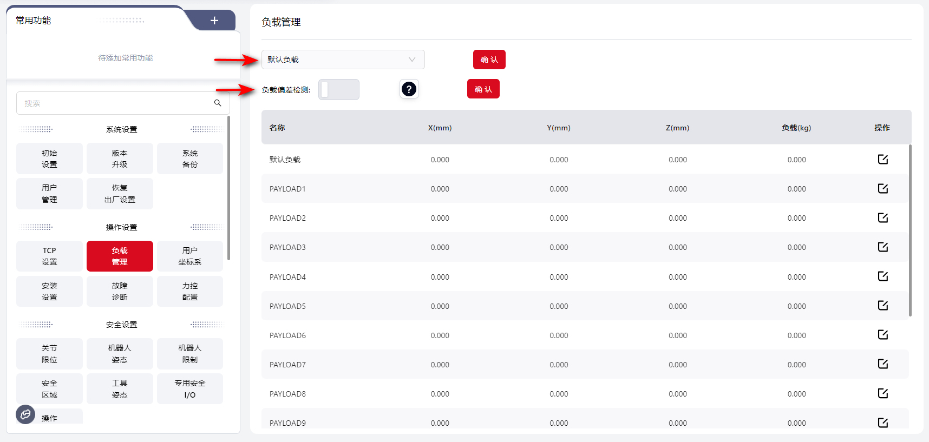Screen dimensions: 929x442
Task: Open 用户坐标系 settings
Action: 189,256
